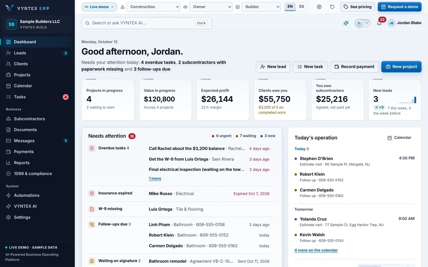This screenshot has width=428, height=267.
Task: Filter by 7 waiting items
Action: (246, 136)
